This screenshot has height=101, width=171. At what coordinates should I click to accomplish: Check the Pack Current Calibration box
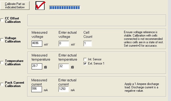click(x=2, y=84)
